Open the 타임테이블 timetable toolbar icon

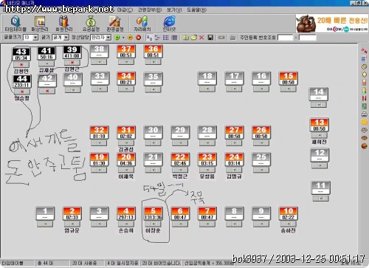pyautogui.click(x=15, y=24)
